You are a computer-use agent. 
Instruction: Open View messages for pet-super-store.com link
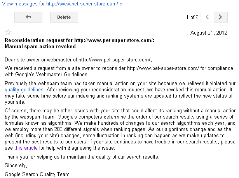point(62,4)
